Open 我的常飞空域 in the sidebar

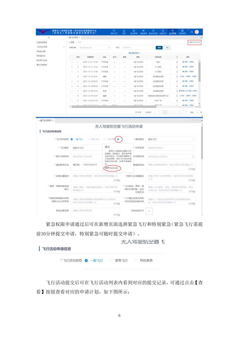click(42, 60)
